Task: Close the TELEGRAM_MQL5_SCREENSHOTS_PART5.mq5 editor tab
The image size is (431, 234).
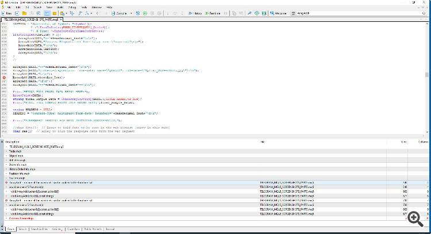Action: point(61,20)
